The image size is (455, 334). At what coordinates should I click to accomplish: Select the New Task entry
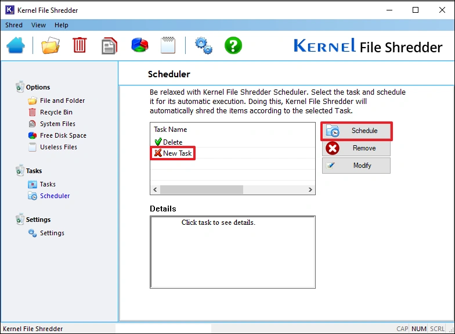click(176, 153)
